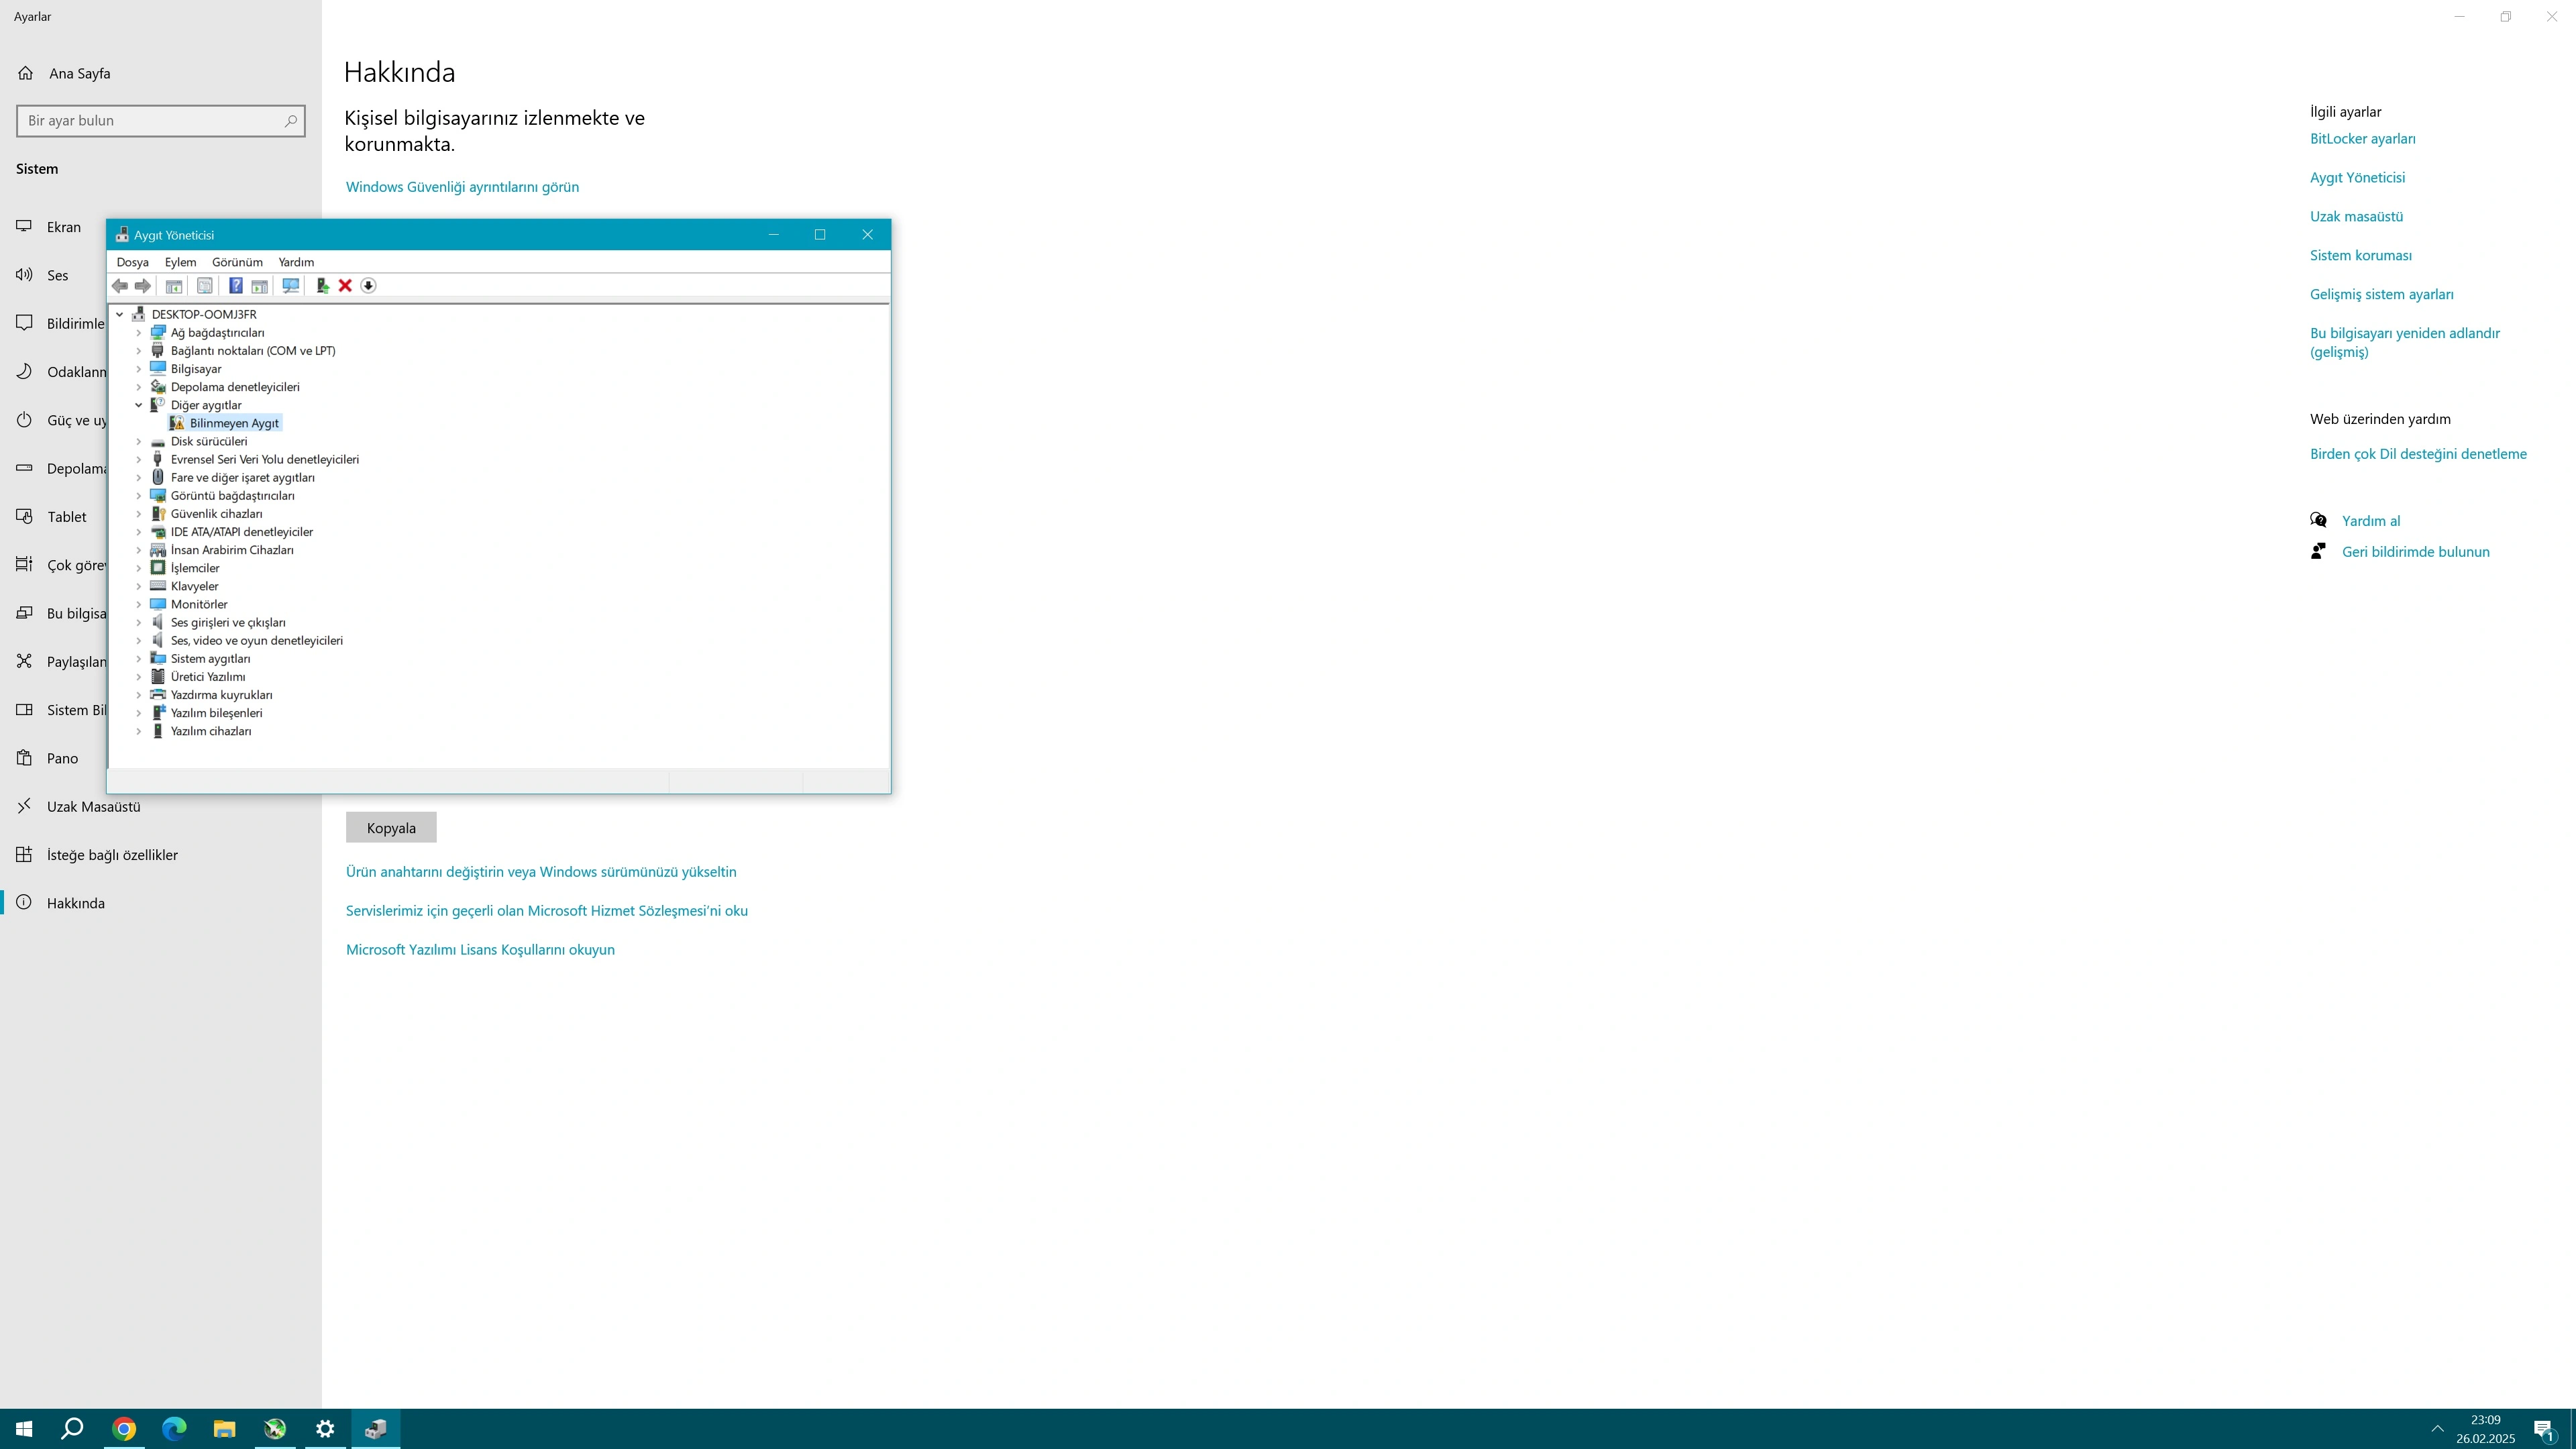This screenshot has width=2576, height=1449.
Task: Open the Görünüm menu
Action: coord(237,262)
